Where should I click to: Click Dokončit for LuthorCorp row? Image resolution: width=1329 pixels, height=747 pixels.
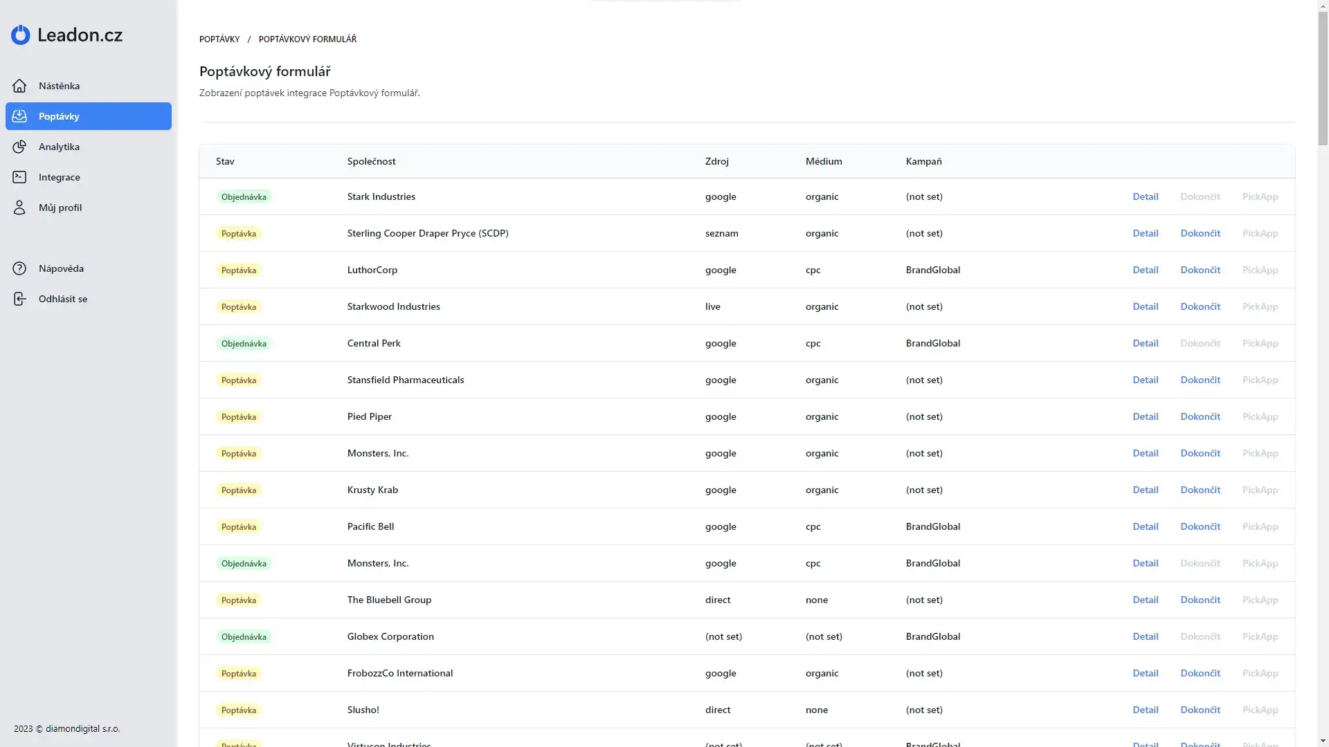[1200, 270]
